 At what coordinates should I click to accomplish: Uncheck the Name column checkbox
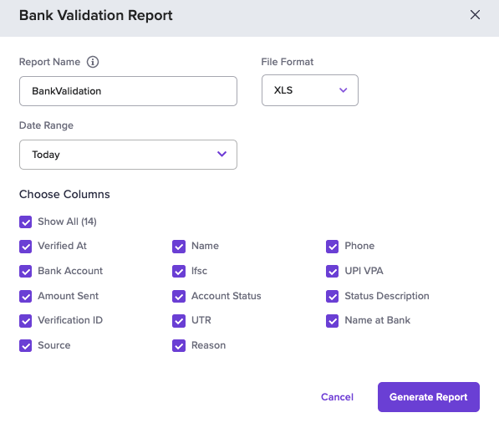click(x=179, y=247)
